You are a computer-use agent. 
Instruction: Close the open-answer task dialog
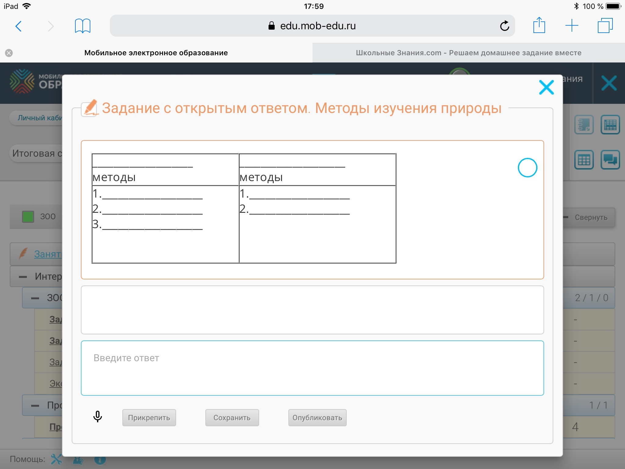(x=546, y=88)
